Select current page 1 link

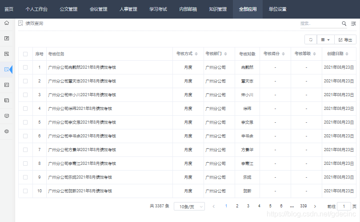click(226, 206)
